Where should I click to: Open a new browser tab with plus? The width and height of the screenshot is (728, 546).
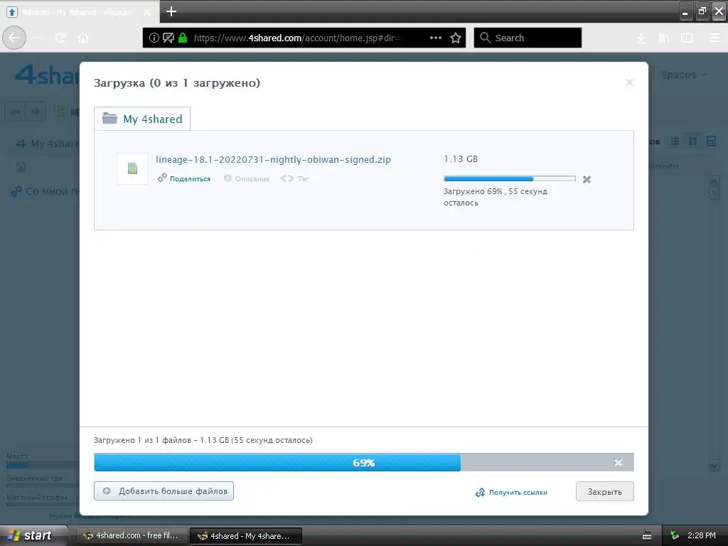(x=171, y=11)
